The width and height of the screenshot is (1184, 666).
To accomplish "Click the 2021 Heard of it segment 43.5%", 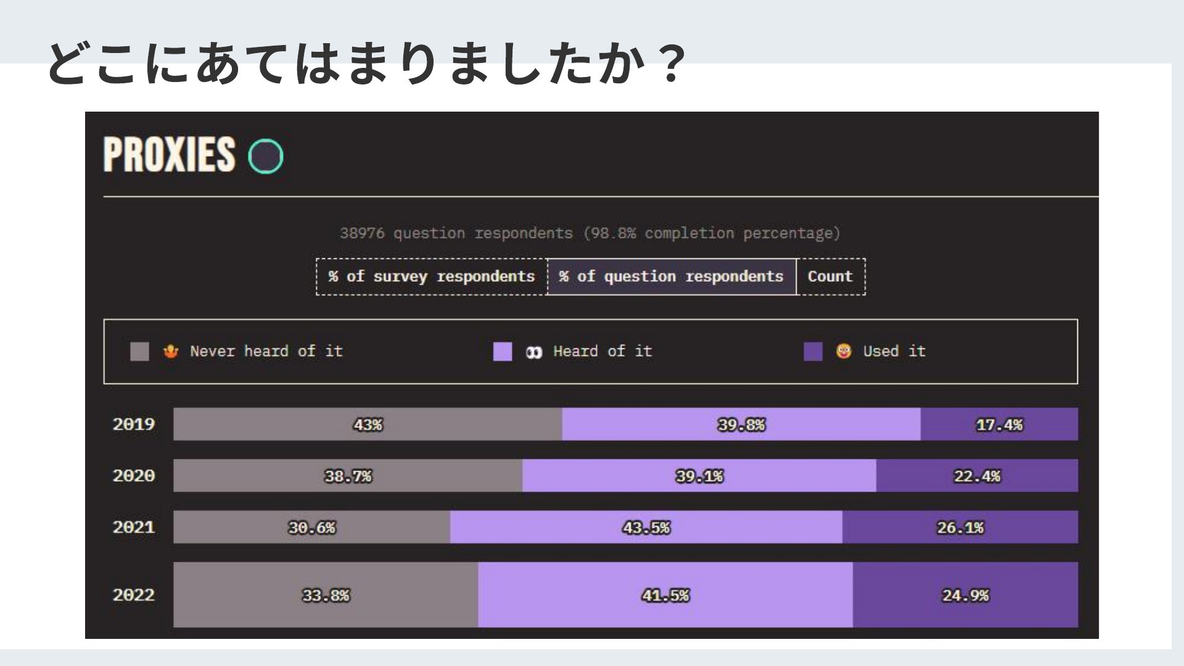I will [x=646, y=527].
